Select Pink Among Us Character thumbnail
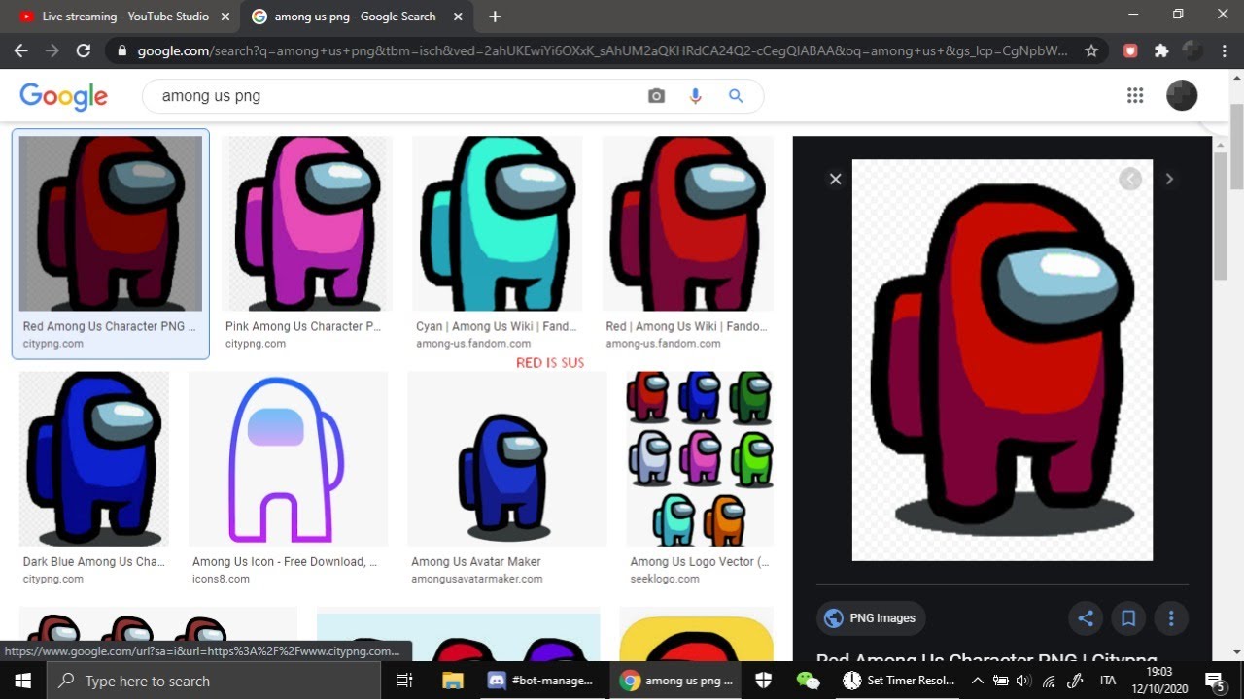This screenshot has height=699, width=1244. (306, 223)
